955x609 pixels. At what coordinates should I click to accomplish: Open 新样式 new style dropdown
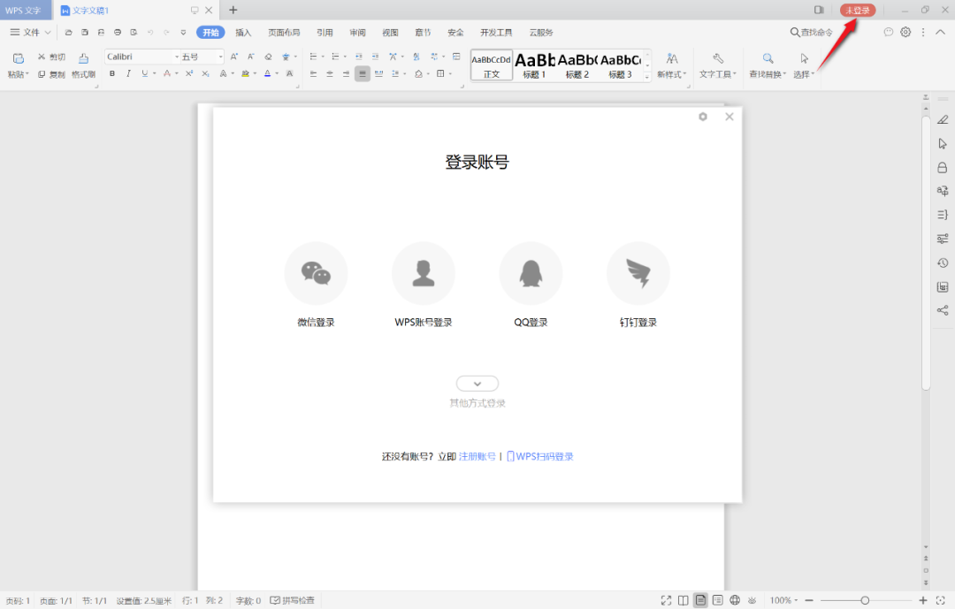pyautogui.click(x=672, y=65)
